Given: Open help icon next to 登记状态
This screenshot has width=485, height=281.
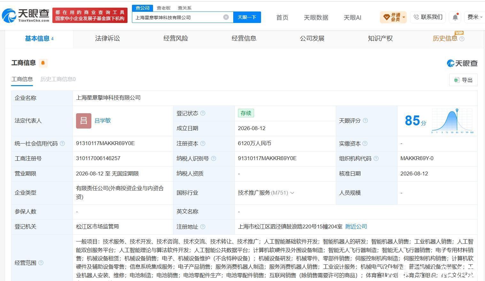Looking at the screenshot, I should [x=203, y=113].
